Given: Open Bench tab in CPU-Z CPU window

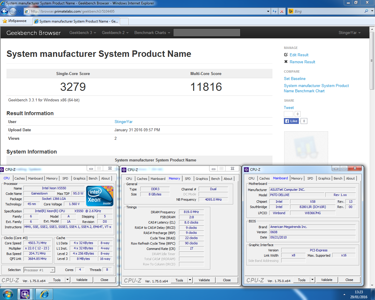Looking at the screenshot, I should click(93, 178).
